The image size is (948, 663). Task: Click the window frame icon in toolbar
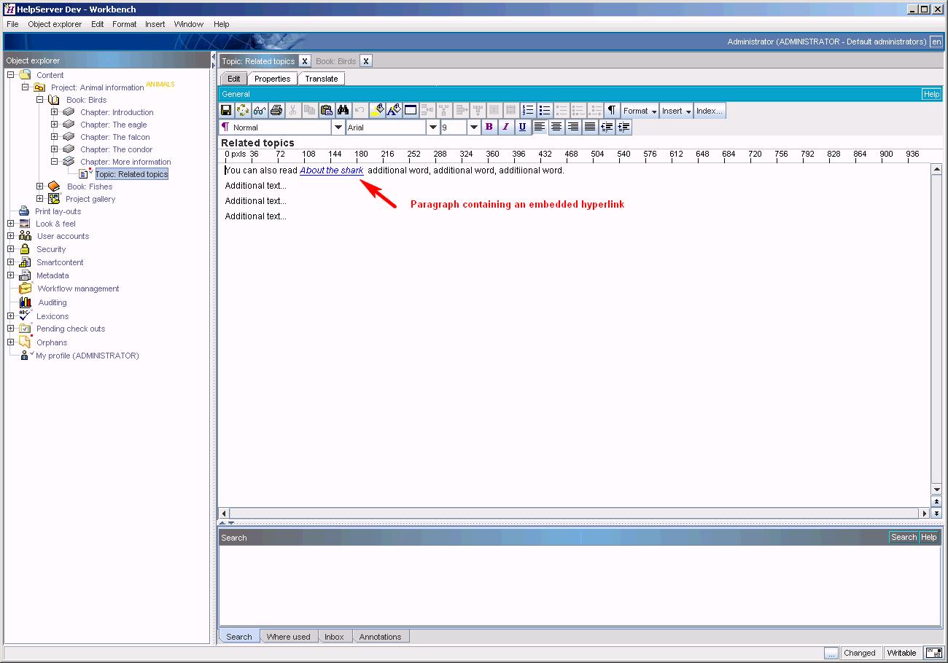[411, 111]
